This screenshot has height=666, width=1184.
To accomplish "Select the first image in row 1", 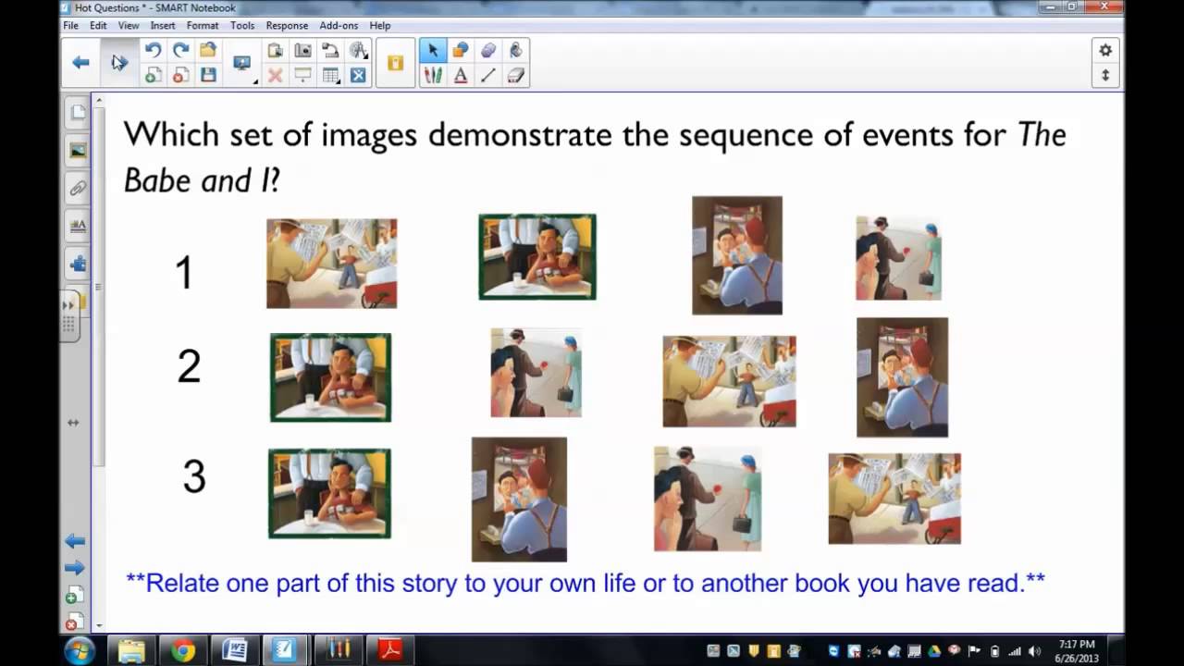I will 332,264.
